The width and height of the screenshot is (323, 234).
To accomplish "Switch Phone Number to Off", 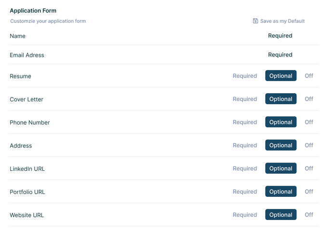I will point(309,122).
